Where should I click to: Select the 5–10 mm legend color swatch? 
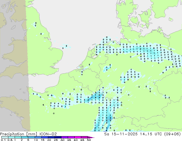click(31, 137)
